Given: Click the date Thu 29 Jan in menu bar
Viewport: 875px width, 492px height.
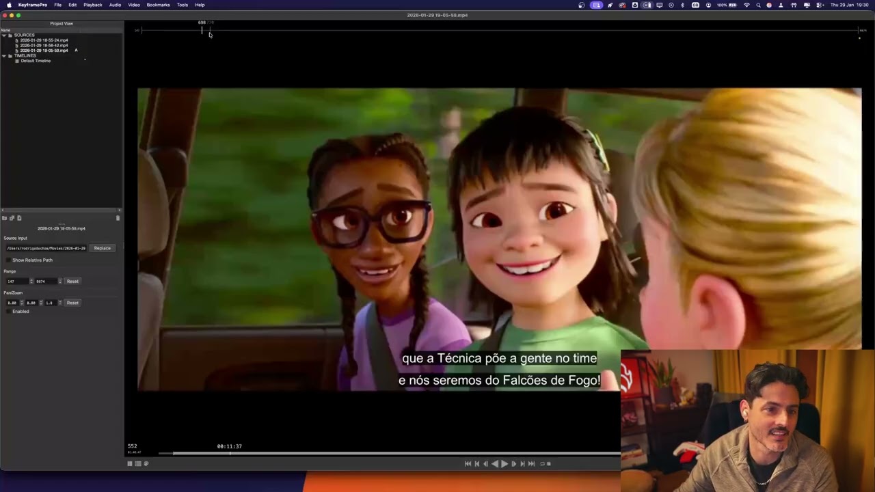Looking at the screenshot, I should click(843, 5).
